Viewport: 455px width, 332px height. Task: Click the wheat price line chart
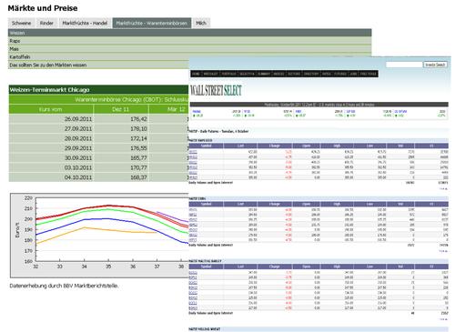pos(99,236)
